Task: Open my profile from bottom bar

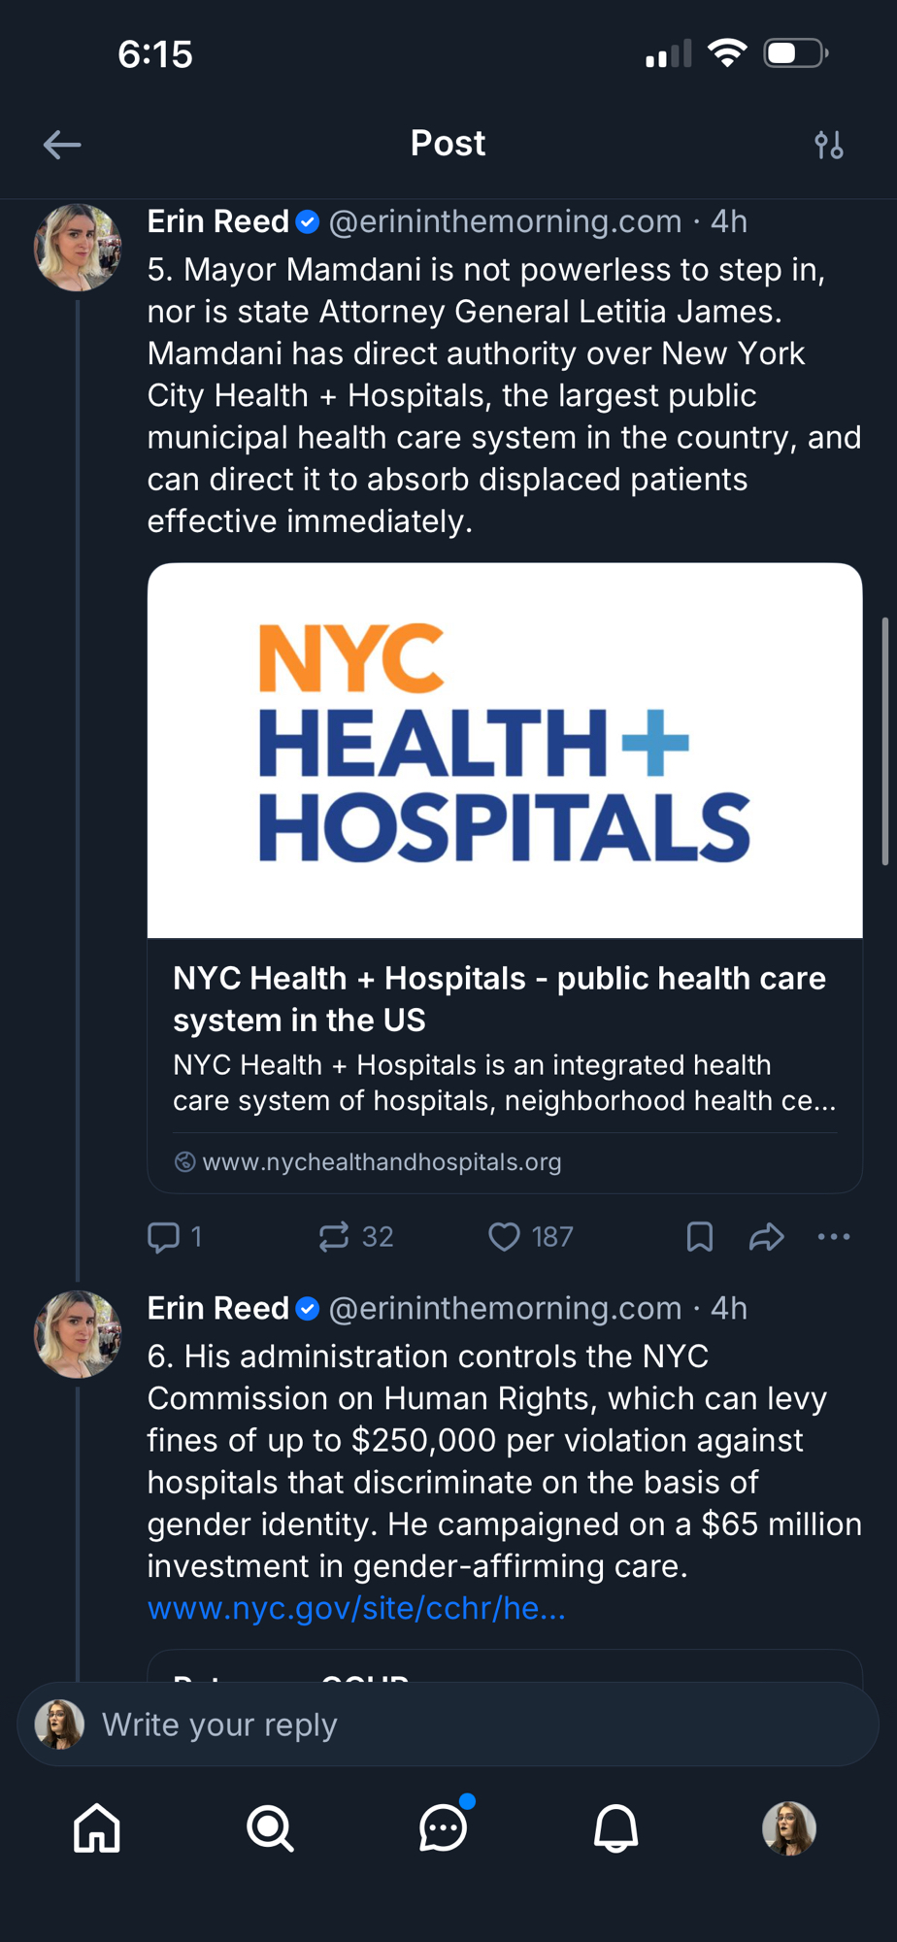Action: point(788,1828)
